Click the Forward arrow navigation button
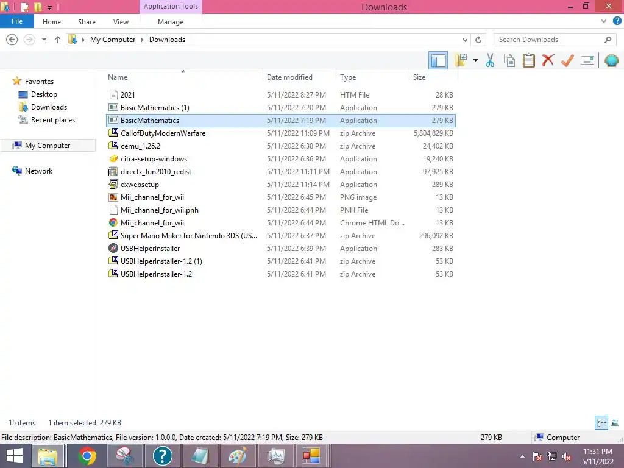This screenshot has width=624, height=468. click(x=29, y=40)
